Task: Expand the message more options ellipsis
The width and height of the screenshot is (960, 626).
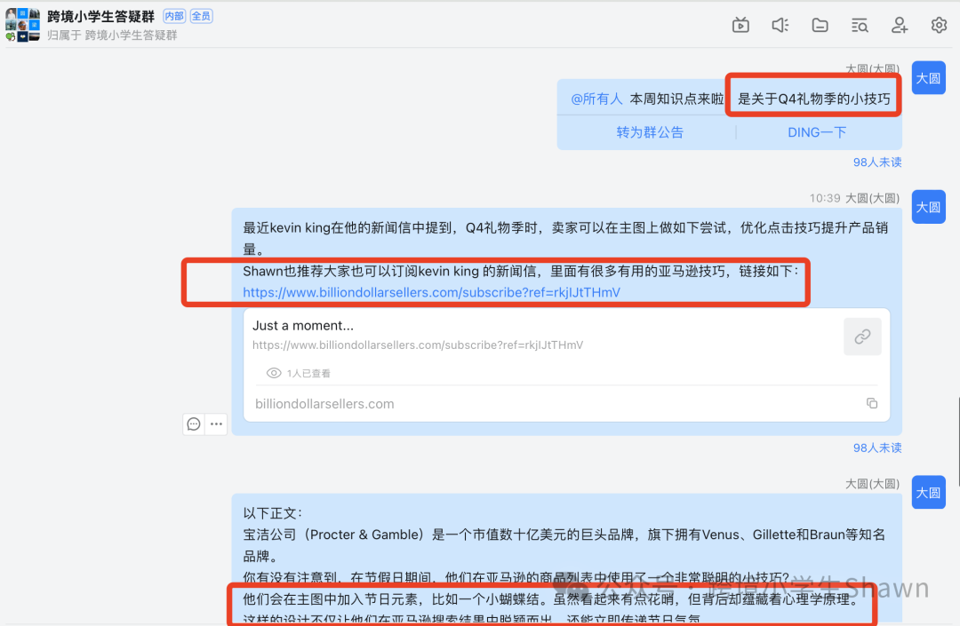Action: tap(216, 424)
